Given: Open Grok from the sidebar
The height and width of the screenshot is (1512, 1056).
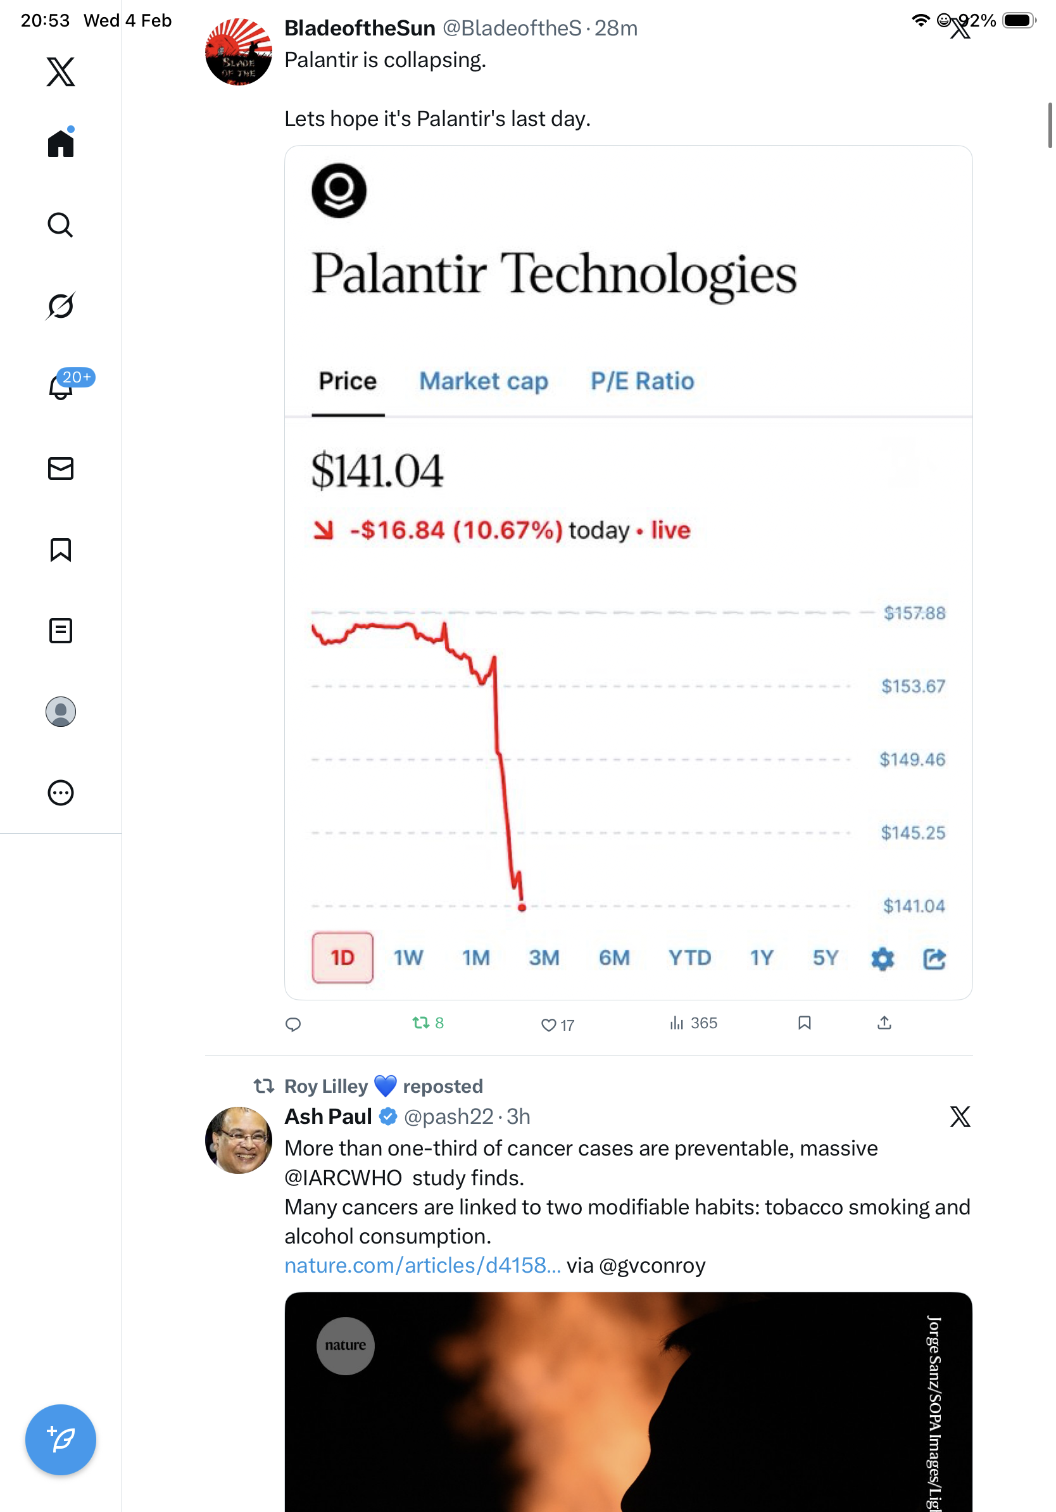Looking at the screenshot, I should (61, 306).
